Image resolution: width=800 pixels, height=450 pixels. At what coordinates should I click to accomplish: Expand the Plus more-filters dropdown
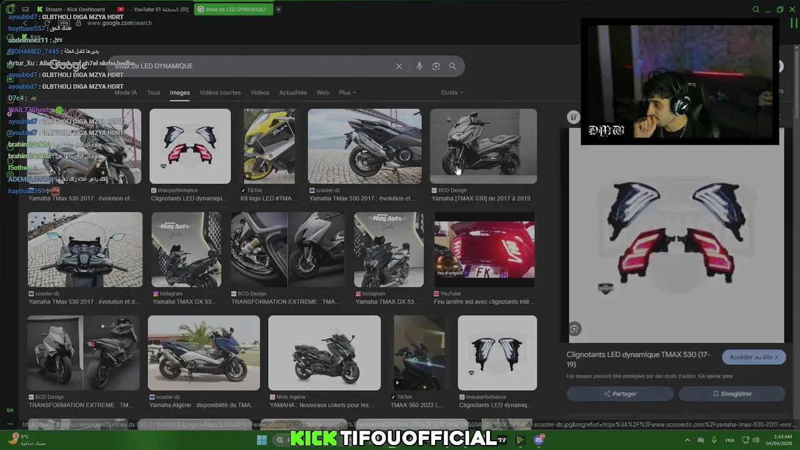pos(347,92)
